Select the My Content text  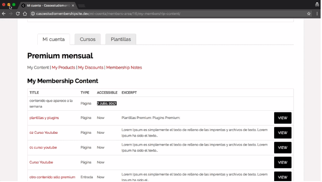tap(38, 68)
